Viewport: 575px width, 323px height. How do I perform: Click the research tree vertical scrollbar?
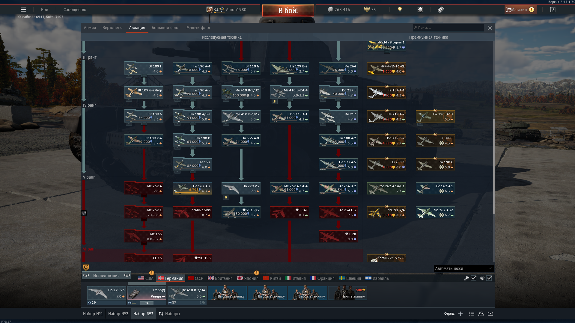click(x=494, y=166)
